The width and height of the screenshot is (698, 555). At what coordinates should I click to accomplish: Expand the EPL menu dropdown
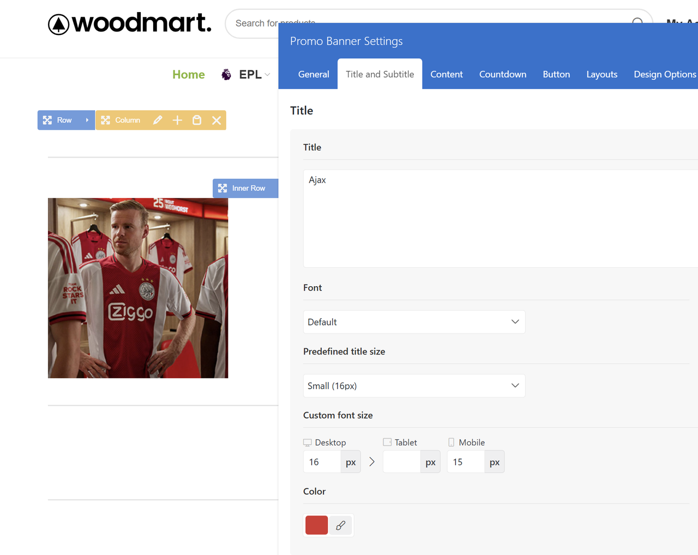[x=267, y=75]
